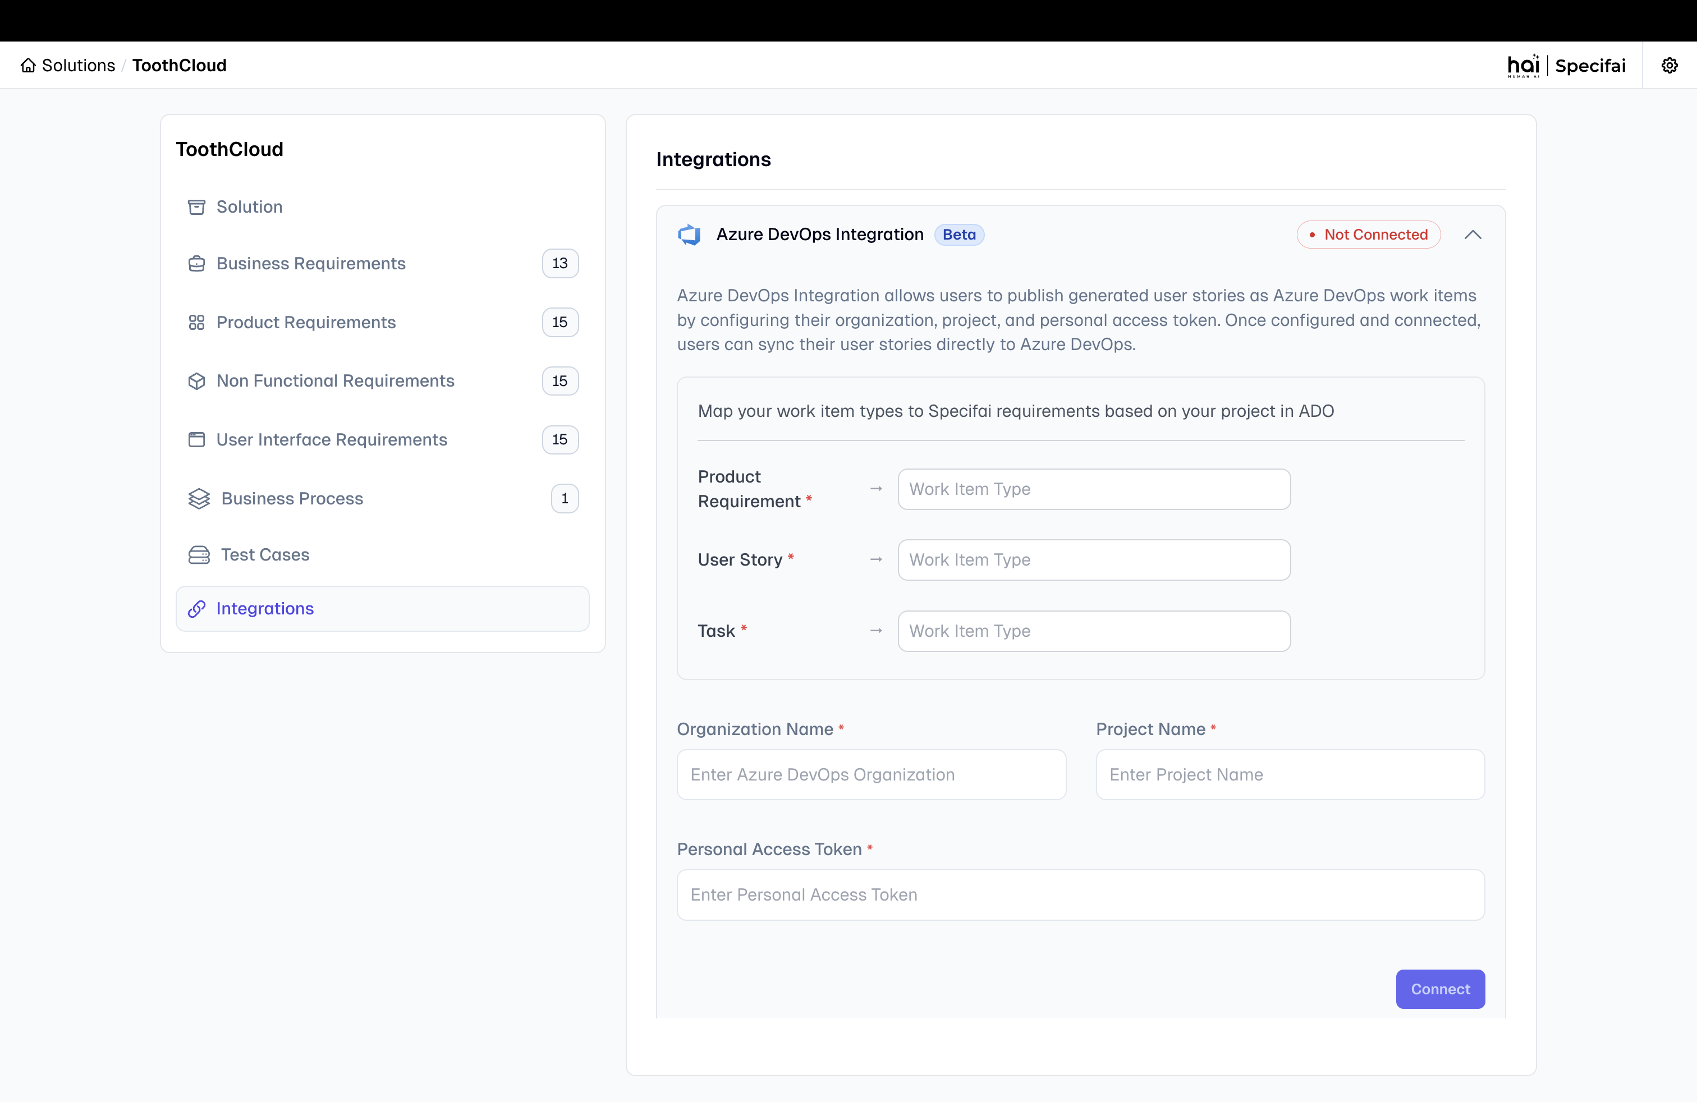The image size is (1697, 1102).
Task: Click the Product Requirement mapping arrow
Action: tap(877, 489)
